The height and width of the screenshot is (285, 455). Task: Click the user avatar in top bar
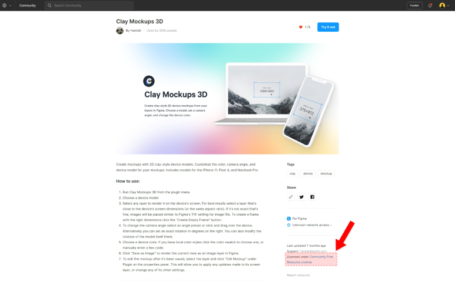click(442, 5)
